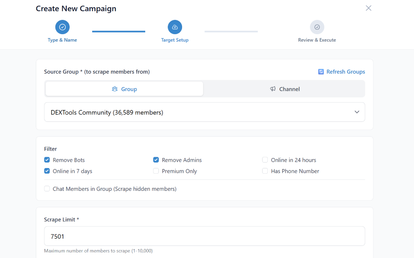Click the Type & Name step checkmark icon
This screenshot has width=414, height=258.
coord(62,27)
